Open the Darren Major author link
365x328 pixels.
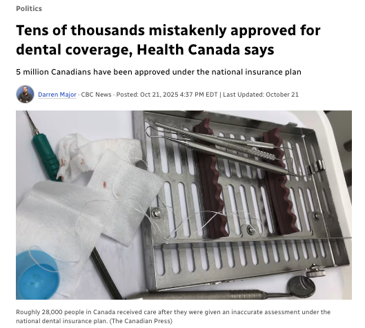click(x=57, y=95)
